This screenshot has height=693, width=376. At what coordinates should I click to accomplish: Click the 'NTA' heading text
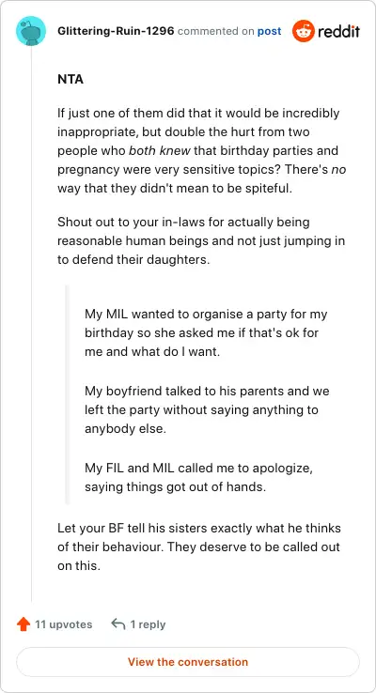[x=70, y=80]
